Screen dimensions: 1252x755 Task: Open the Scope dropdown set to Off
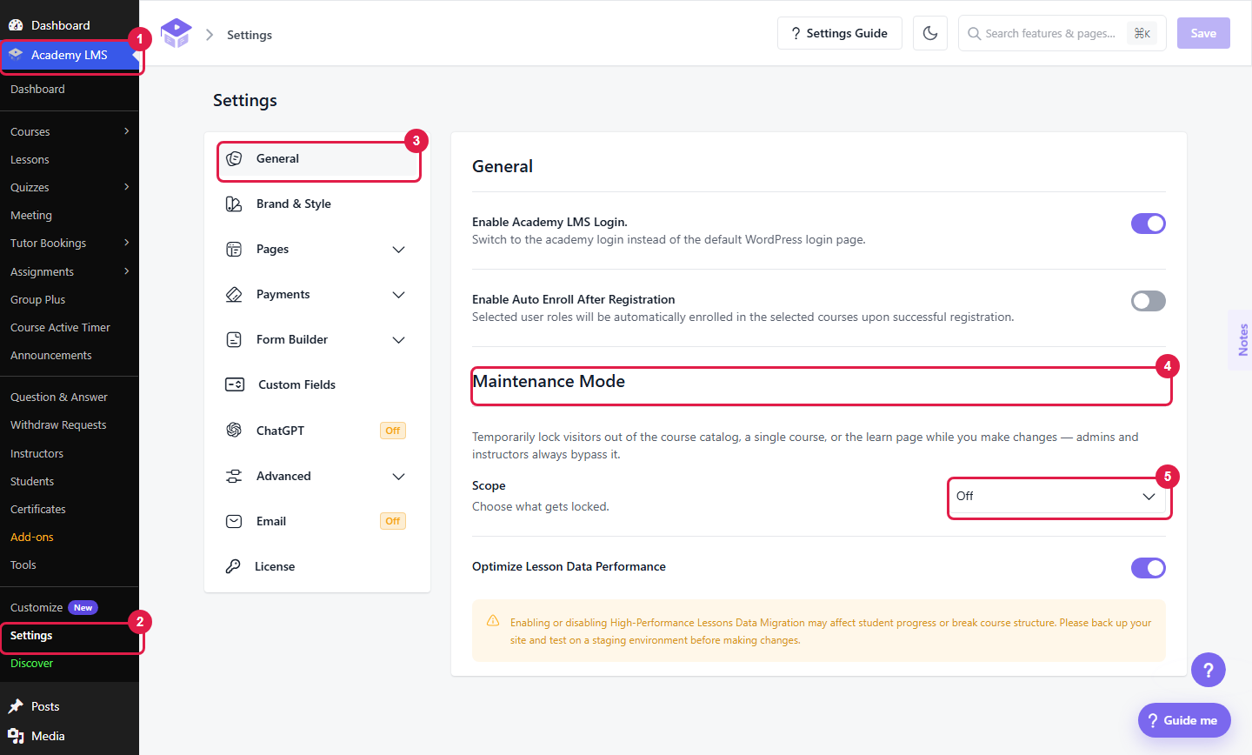1056,497
